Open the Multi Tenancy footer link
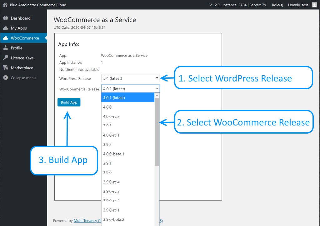This screenshot has height=226, width=320. click(87, 220)
